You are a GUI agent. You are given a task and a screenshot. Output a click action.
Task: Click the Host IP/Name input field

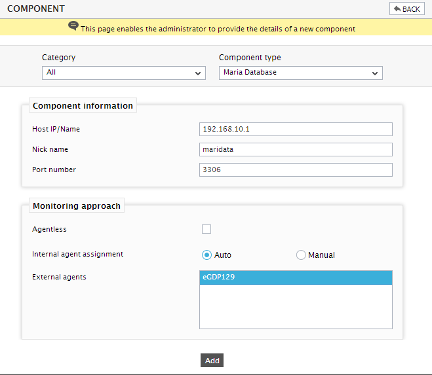[x=296, y=130]
